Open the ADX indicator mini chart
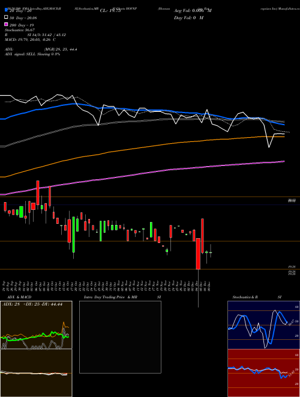 click(36, 325)
